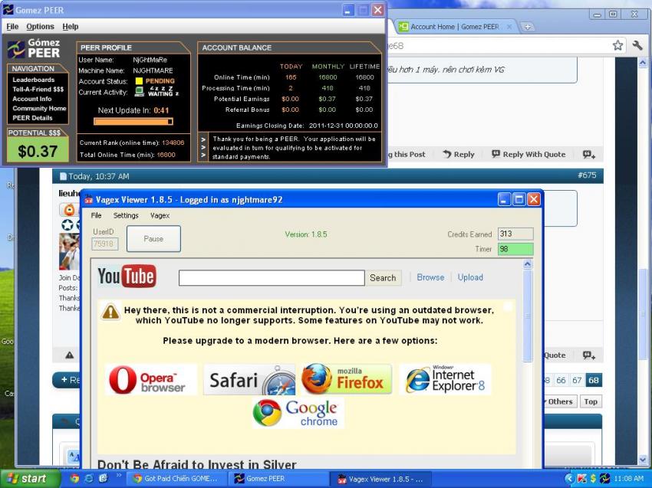
Task: Click the YouTube Search button
Action: [383, 278]
